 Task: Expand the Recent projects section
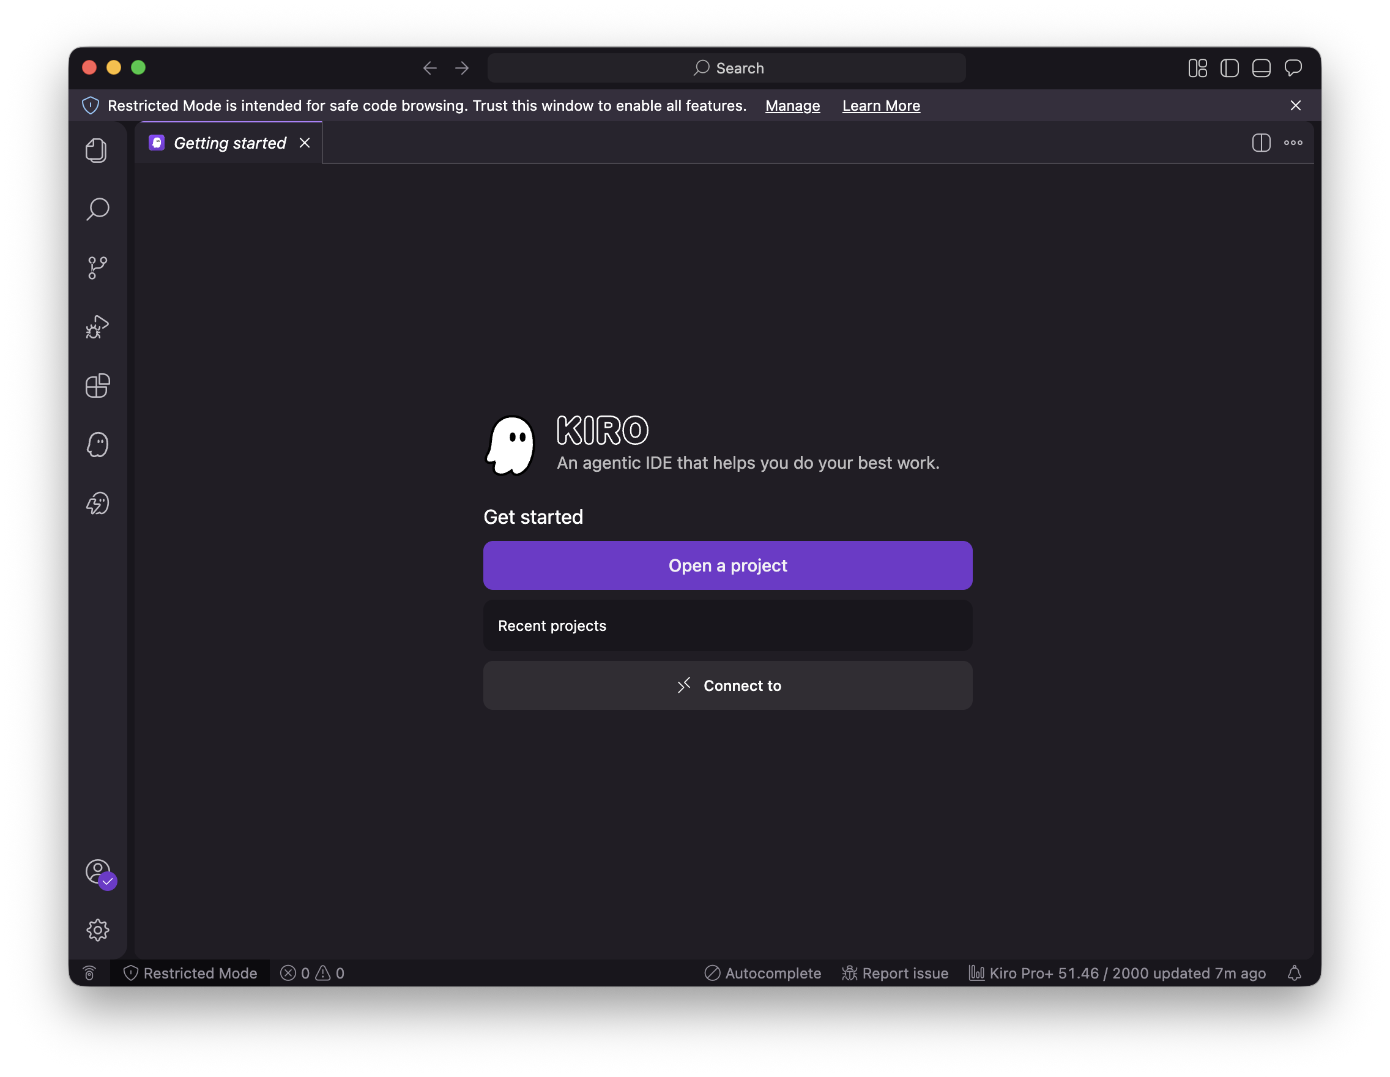(727, 626)
